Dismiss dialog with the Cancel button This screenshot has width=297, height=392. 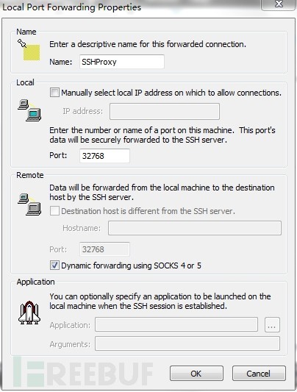259,374
